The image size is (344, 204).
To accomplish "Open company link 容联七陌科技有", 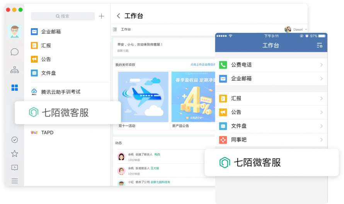I will 160,182.
